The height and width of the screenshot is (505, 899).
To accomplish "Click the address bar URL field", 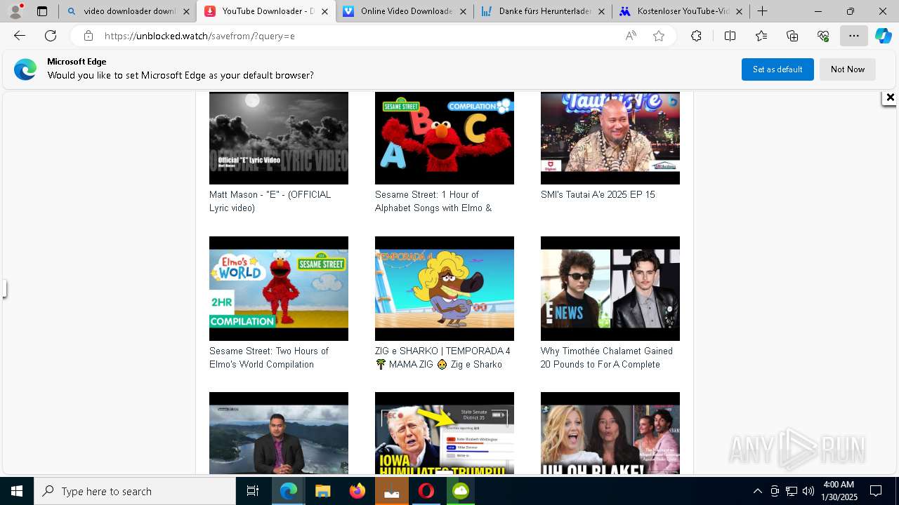I will click(x=358, y=36).
